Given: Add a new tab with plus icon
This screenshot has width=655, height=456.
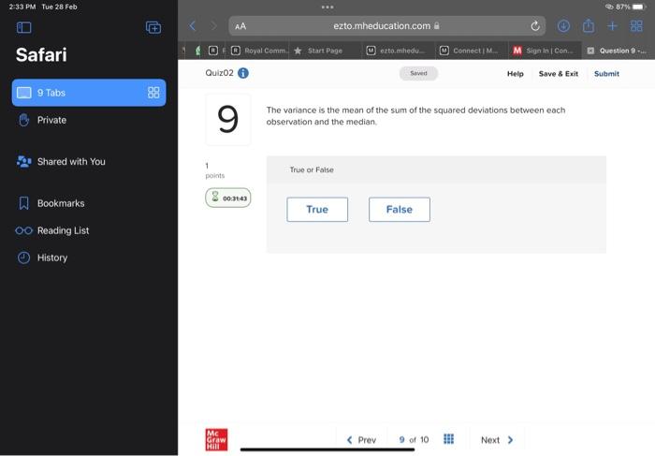Looking at the screenshot, I should [612, 26].
